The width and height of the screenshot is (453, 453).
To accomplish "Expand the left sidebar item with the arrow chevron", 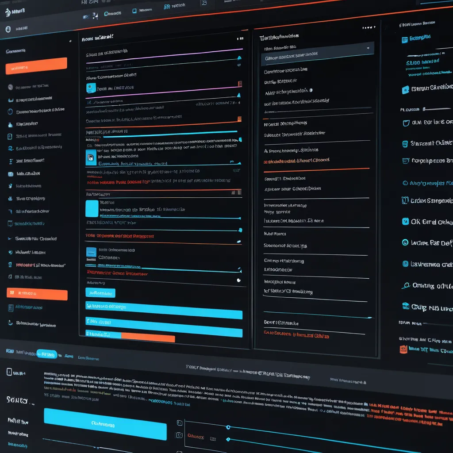I will [x=10, y=238].
